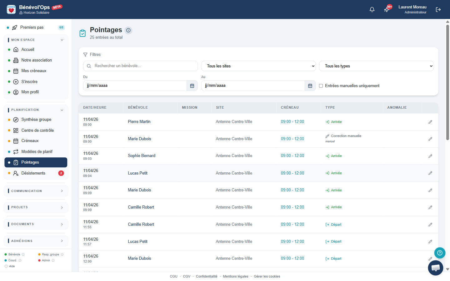Image resolution: width=450 pixels, height=281 pixels.
Task: Expand the Documents section
Action: coord(36,224)
